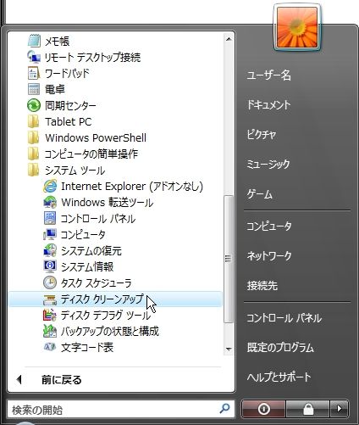359x425 pixels.
Task: Click the user account flower picture
Action: 297,27
